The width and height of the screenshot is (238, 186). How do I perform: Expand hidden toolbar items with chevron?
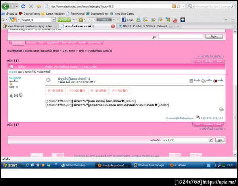[x=226, y=20]
